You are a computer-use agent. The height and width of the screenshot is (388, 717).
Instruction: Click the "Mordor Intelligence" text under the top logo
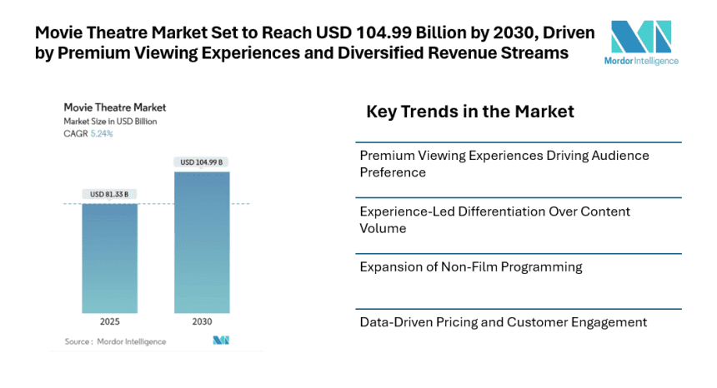(x=641, y=61)
